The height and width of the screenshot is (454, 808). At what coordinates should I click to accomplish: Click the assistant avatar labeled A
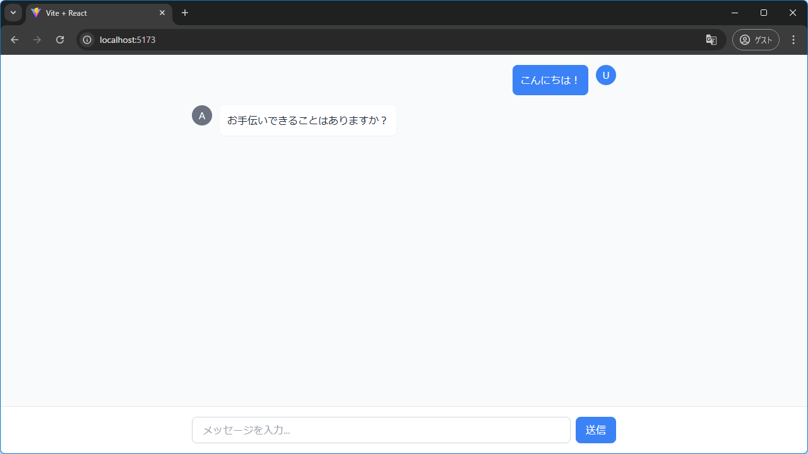[201, 115]
